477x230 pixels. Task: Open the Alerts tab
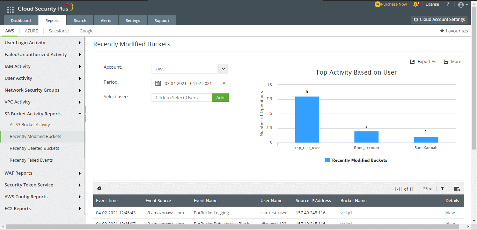click(x=106, y=21)
